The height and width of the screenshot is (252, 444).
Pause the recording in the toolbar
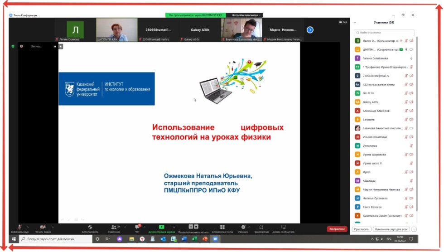191,227
